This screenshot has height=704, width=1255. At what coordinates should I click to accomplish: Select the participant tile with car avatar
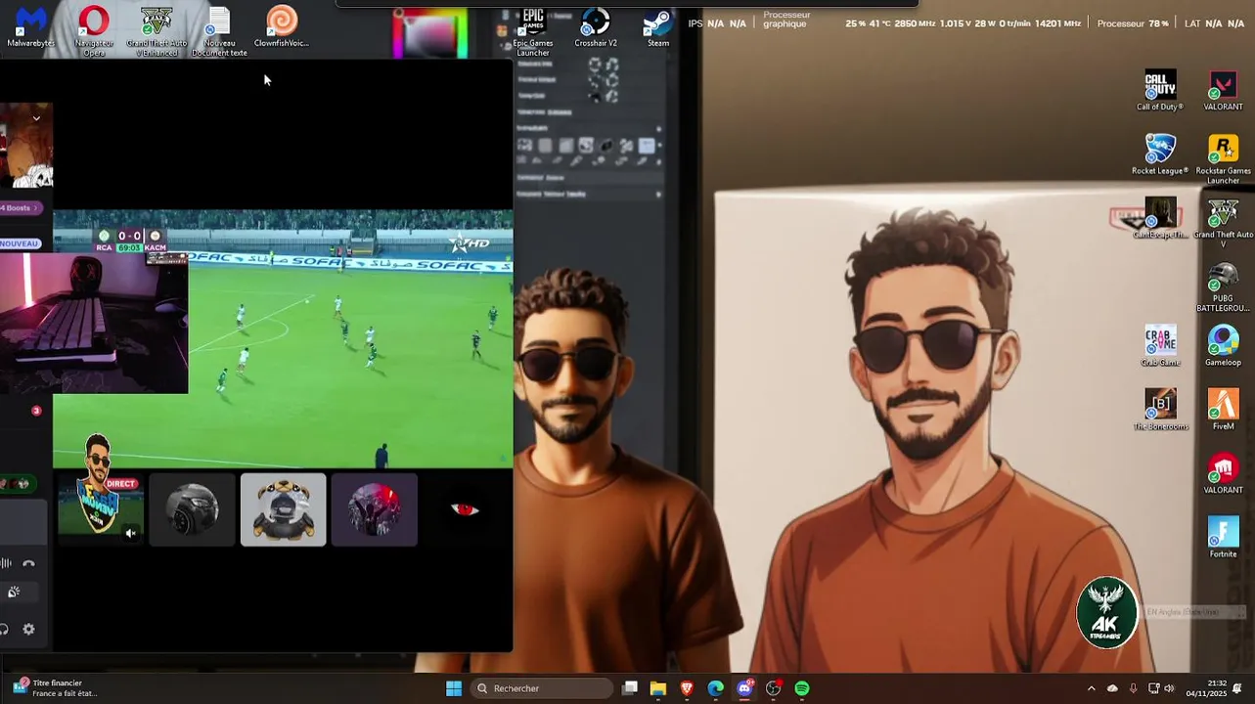[192, 509]
